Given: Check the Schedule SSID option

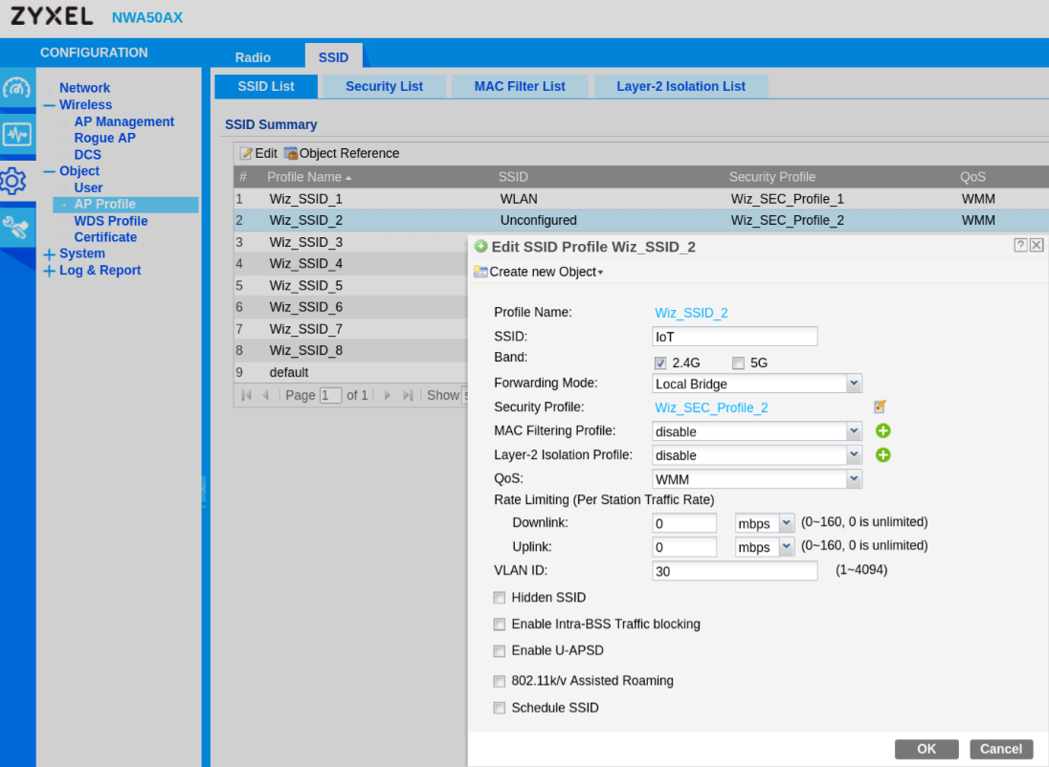Looking at the screenshot, I should [499, 708].
